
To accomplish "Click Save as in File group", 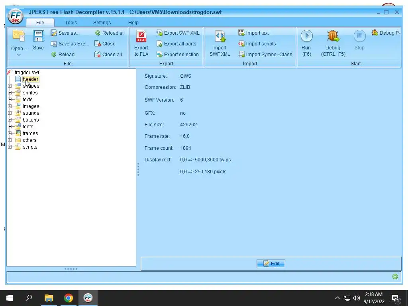I will 65,33.
